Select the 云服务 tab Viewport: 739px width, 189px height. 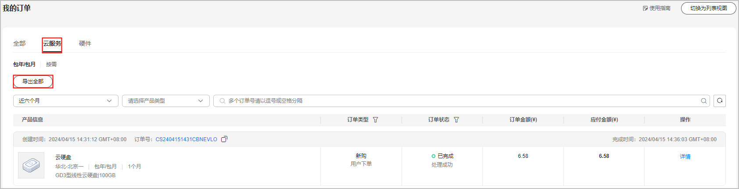point(52,43)
